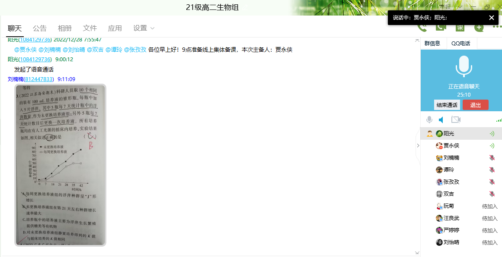Click 汪良武's avatar in the member list

439,218
